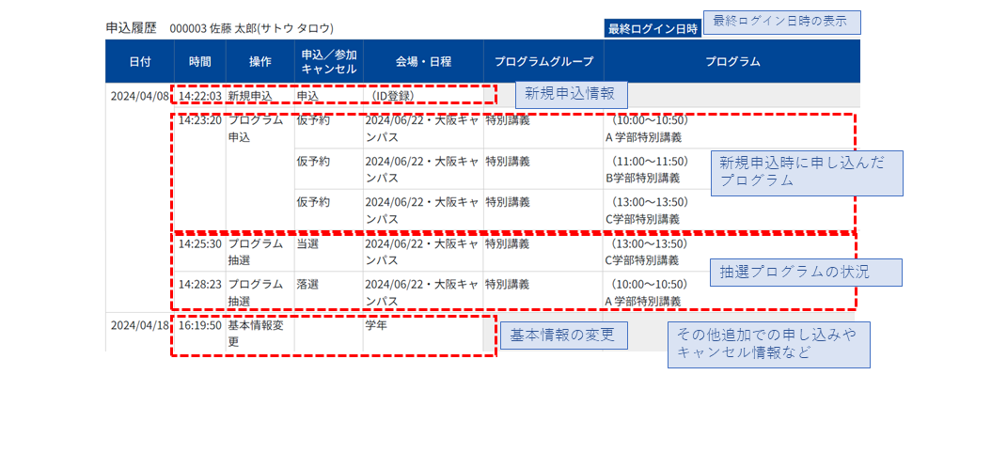Select the 2024/04/08 date cell

point(140,96)
